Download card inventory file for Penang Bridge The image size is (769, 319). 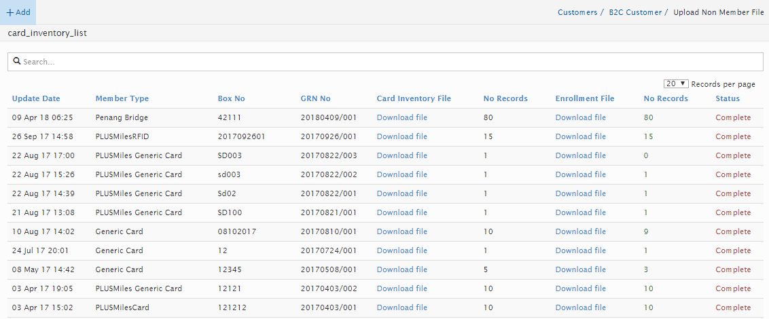click(x=401, y=117)
